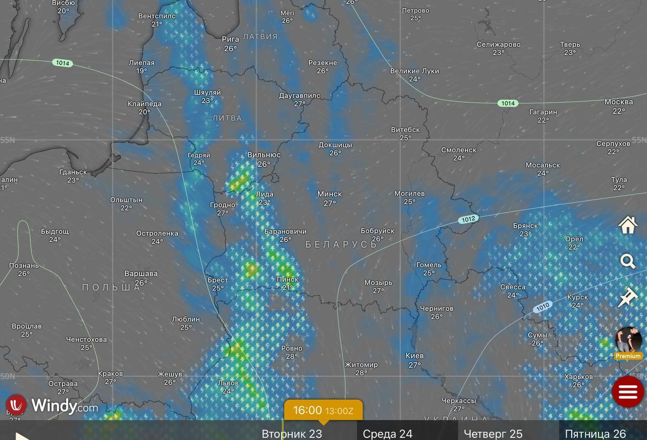Select the 16:00 time marker
Image resolution: width=647 pixels, height=440 pixels.
coord(323,410)
